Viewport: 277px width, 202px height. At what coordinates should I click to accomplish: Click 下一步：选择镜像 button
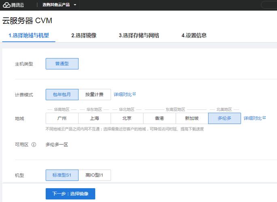[70, 194]
